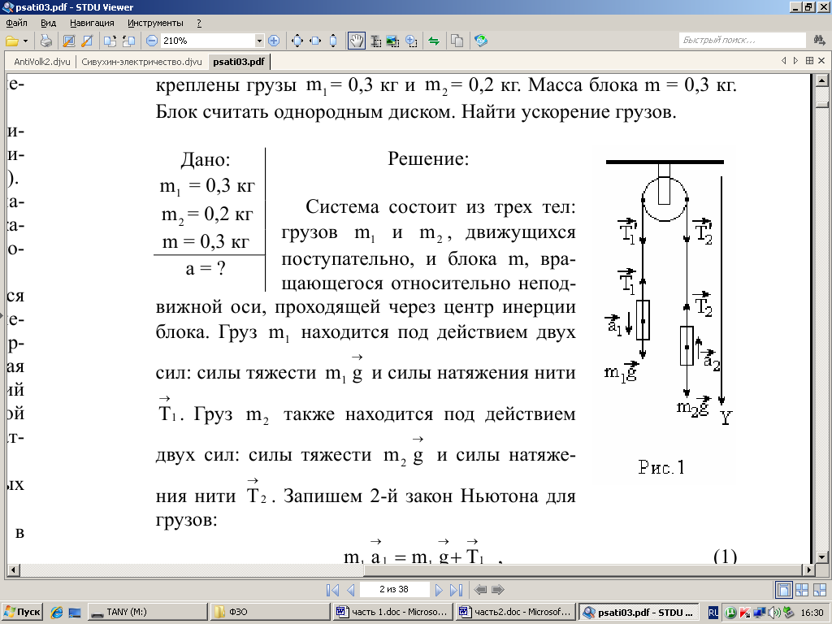Viewport: 832px width, 624px height.
Task: Click the horizontal scrollbar left arrow
Action: [13, 570]
